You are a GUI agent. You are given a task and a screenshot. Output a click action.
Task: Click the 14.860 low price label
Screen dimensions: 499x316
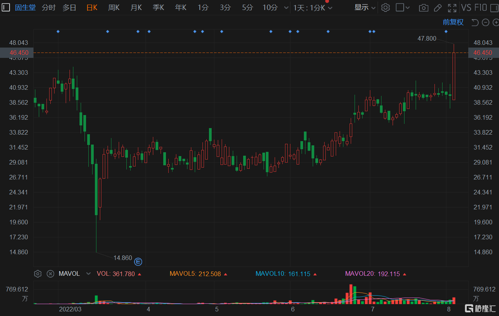coord(123,258)
